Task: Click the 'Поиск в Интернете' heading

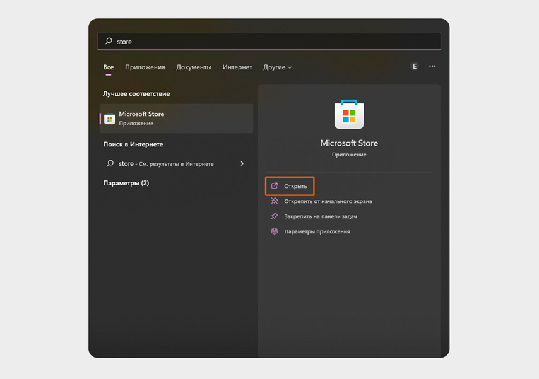Action: point(133,144)
